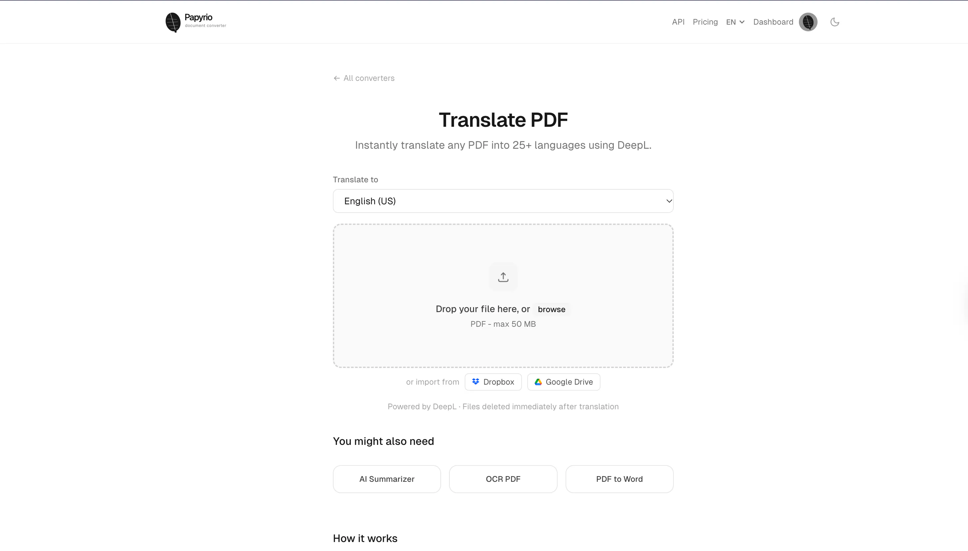Import a file from Google Drive
Viewport: 968px width, 551px height.
pos(563,382)
